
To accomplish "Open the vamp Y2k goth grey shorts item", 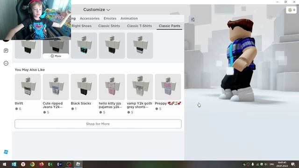I will (x=140, y=87).
